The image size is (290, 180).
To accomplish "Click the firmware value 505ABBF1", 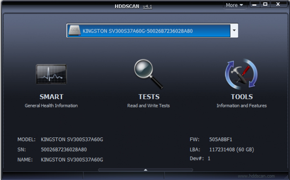I will click(x=221, y=139).
